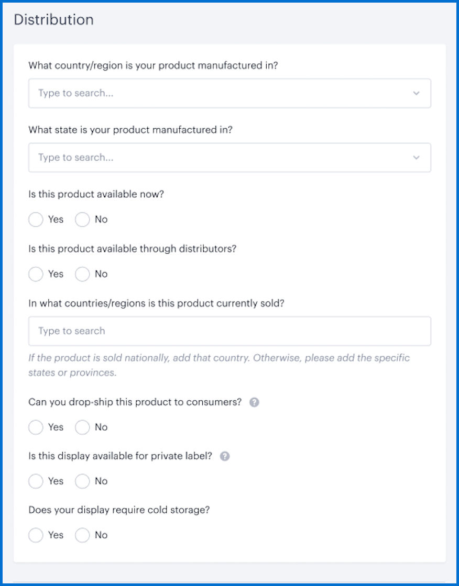Select No for drop-ship to consumers
The width and height of the screenshot is (459, 586).
(82, 427)
